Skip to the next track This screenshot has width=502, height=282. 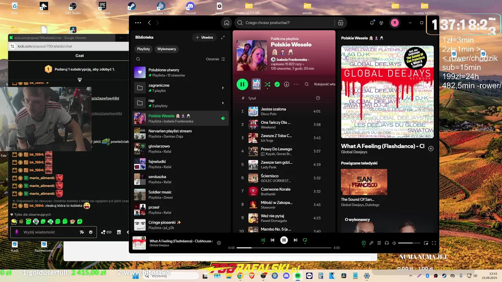point(295,240)
